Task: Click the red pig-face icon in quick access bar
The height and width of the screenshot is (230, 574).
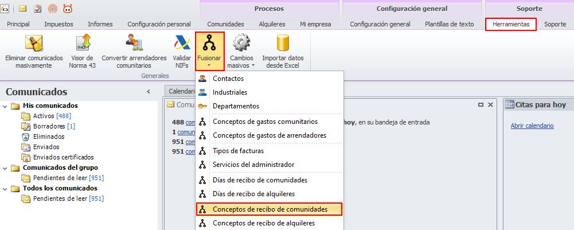Action: click(67, 8)
